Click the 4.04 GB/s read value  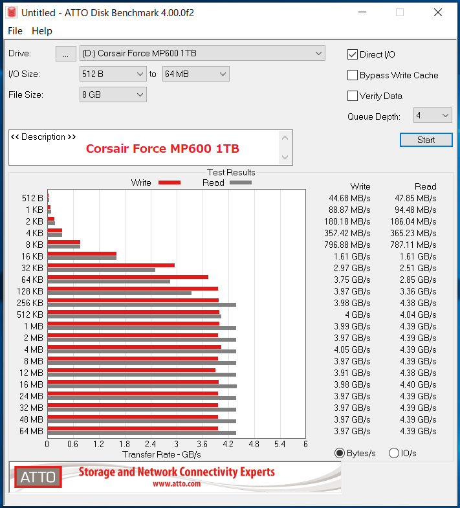pyautogui.click(x=418, y=315)
